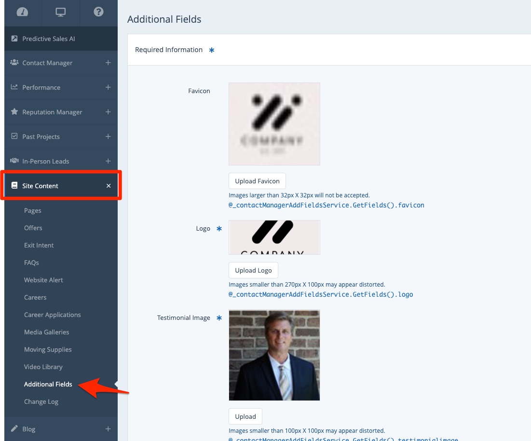Collapse the Site Content menu
Screen dimensions: 531x441
pyautogui.click(x=109, y=186)
